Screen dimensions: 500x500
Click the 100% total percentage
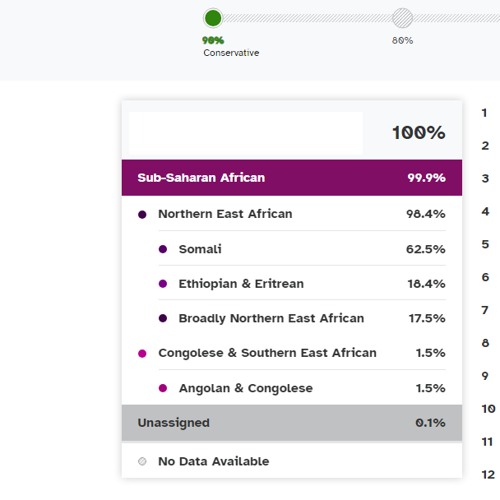(x=418, y=132)
